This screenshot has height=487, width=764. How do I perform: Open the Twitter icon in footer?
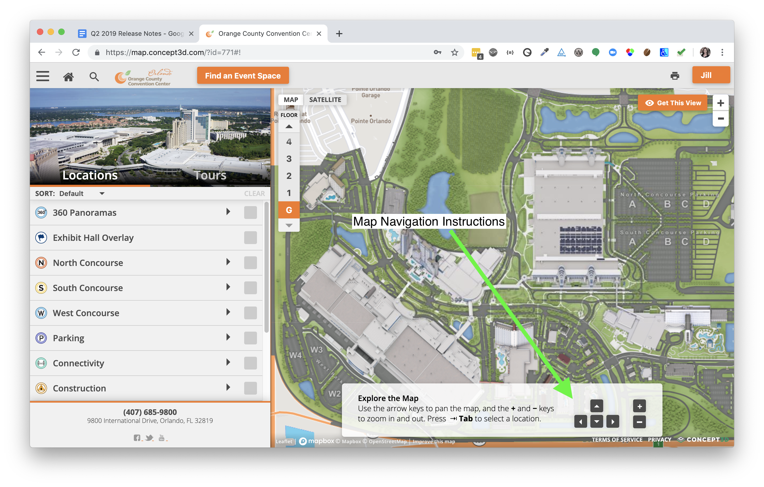pos(149,438)
